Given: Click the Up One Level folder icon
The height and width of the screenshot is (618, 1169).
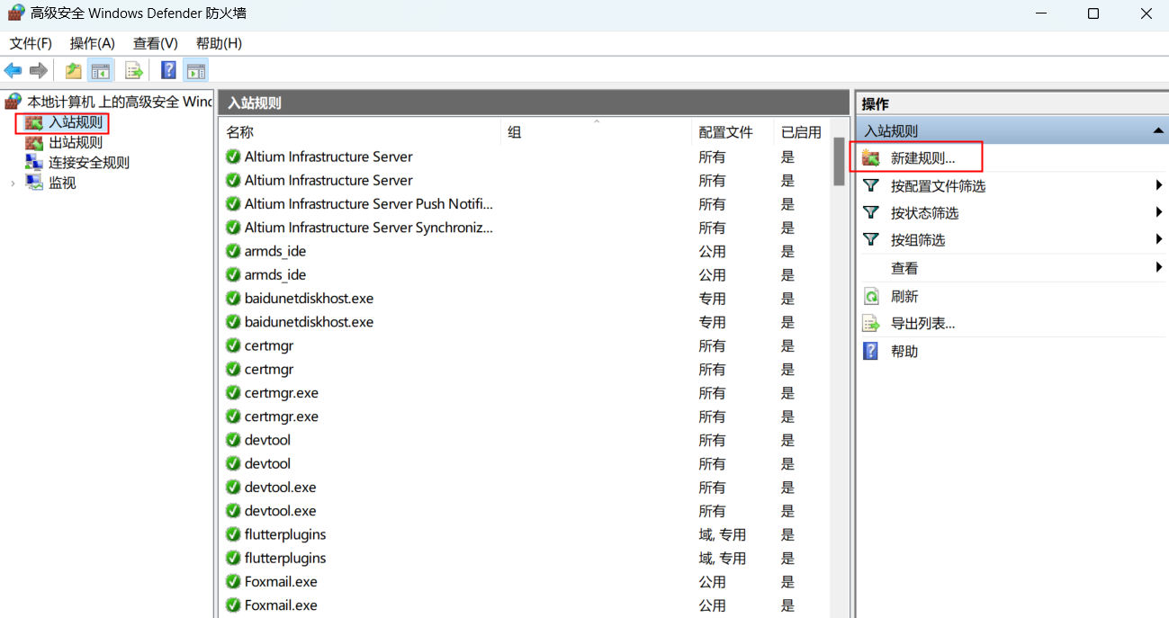Looking at the screenshot, I should pos(73,70).
